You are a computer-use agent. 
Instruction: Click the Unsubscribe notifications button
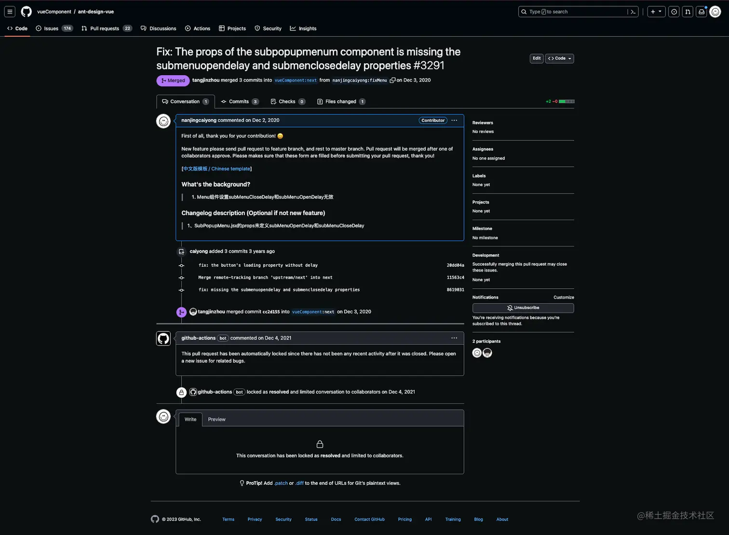pos(523,308)
